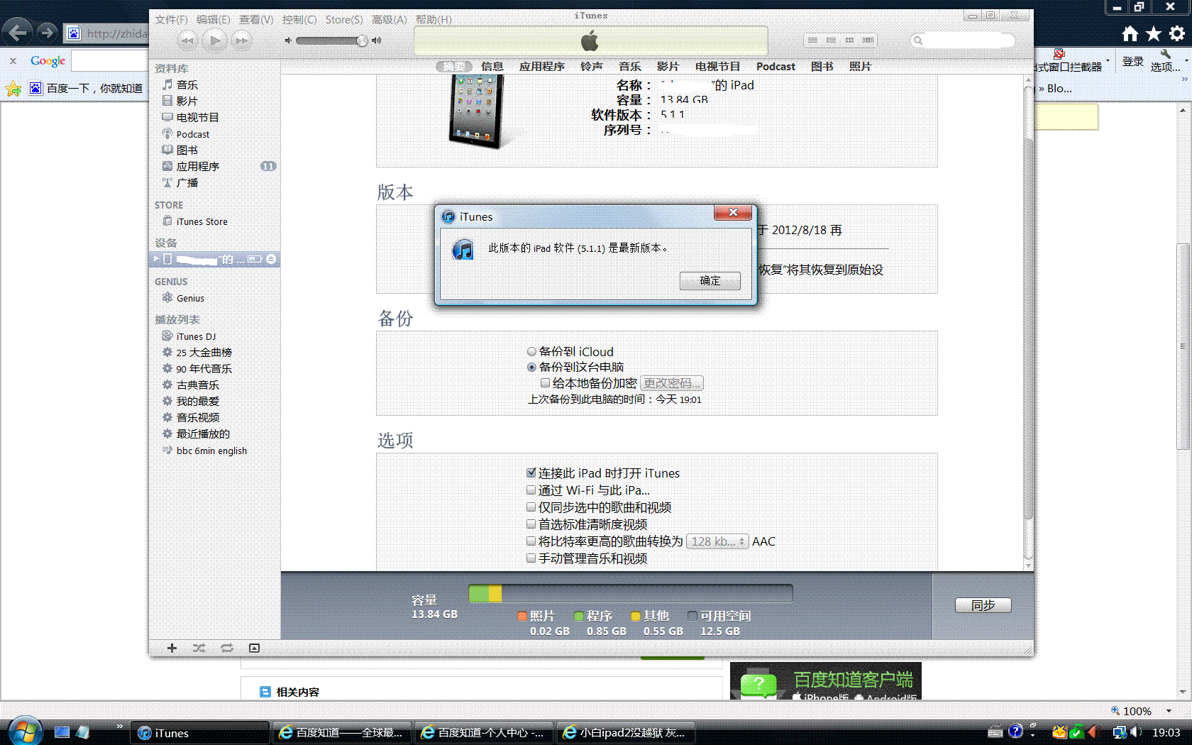
Task: Click the iTunes next track button
Action: 242,40
